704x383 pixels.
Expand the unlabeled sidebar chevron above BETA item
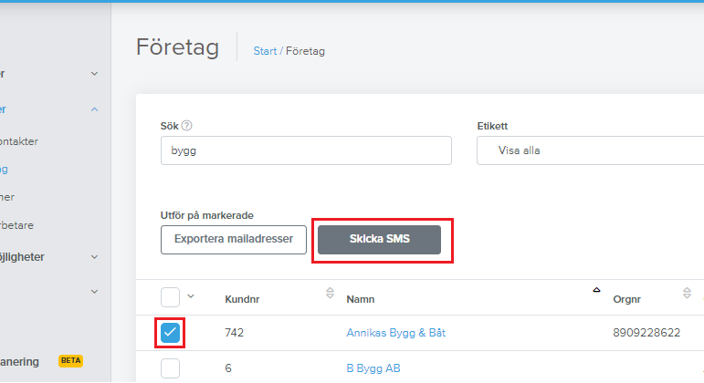[x=94, y=292]
